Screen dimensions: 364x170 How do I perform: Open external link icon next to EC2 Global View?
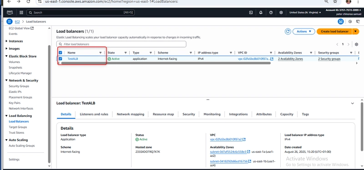pos(32,28)
